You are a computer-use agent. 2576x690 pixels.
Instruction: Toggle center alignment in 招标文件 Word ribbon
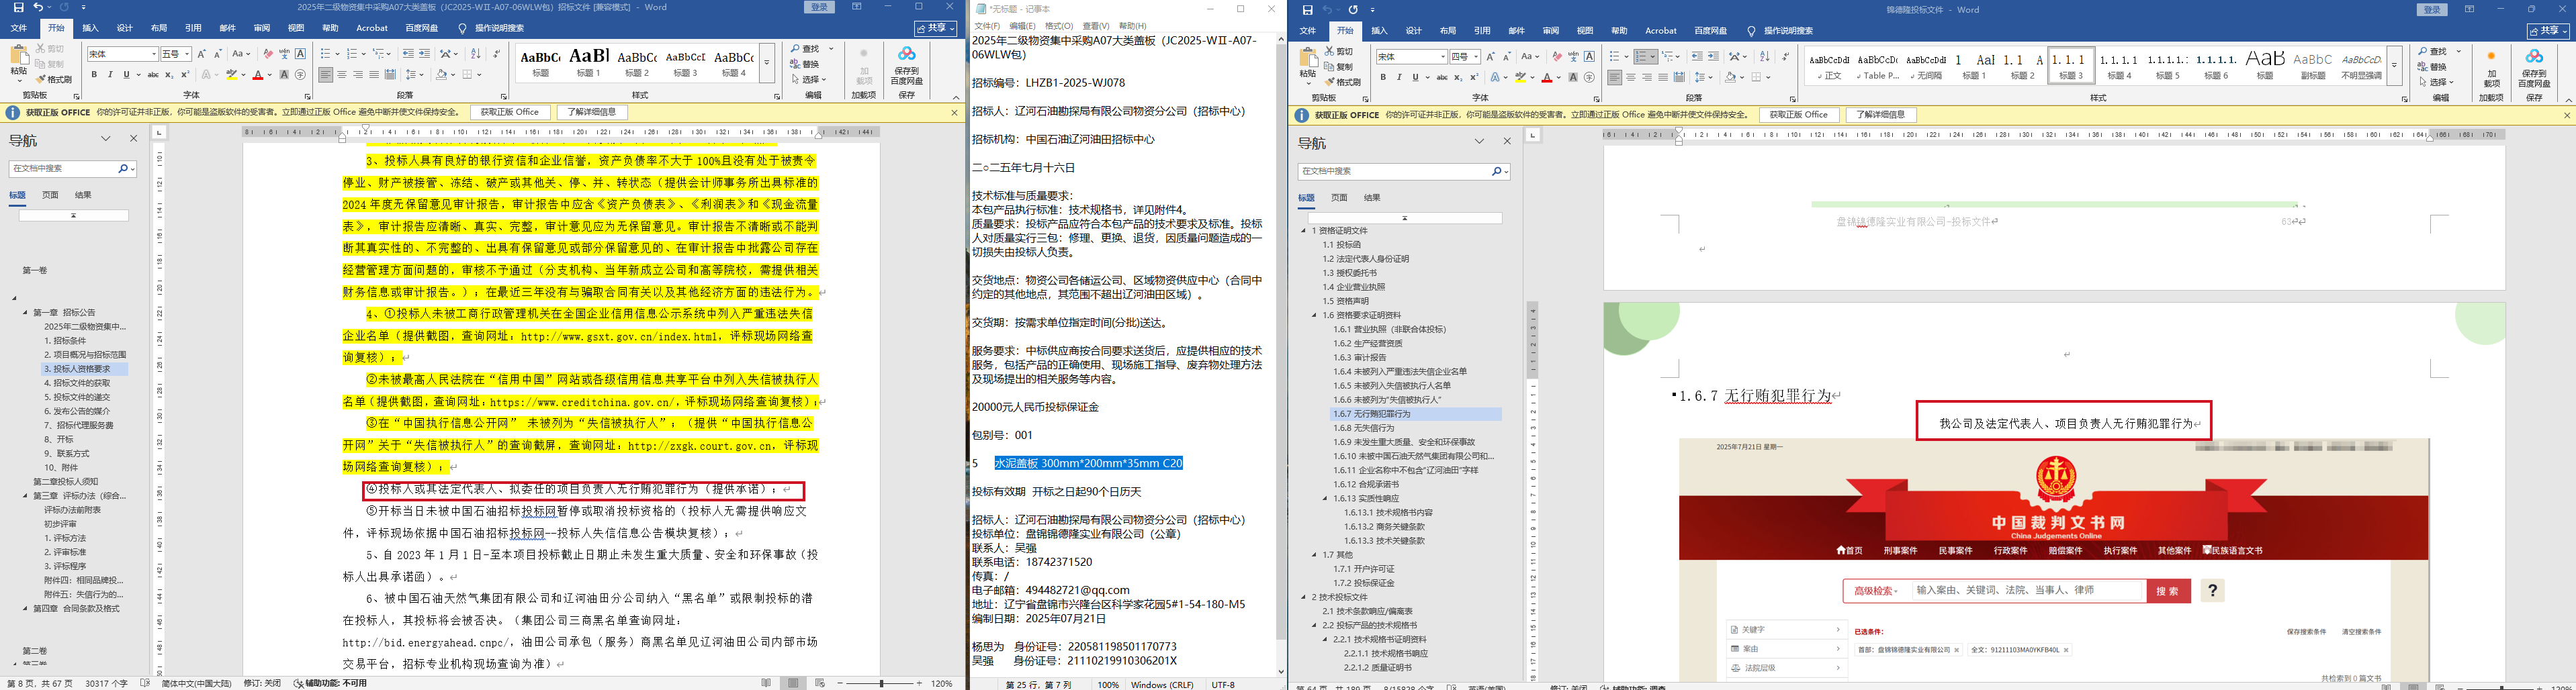coord(342,75)
